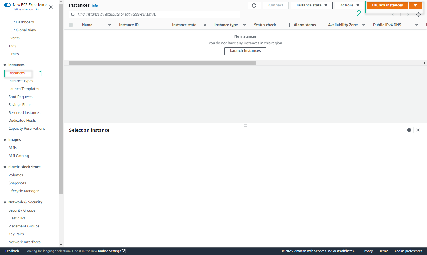427x255 pixels.
Task: Click the Feedback link in footer
Action: point(12,251)
